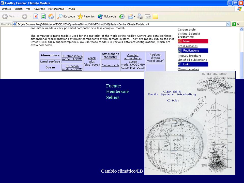Screen dimensions: 244x183
Task: Open AGCM plus 'slab' ocean link
Action: pyautogui.click(x=92, y=62)
